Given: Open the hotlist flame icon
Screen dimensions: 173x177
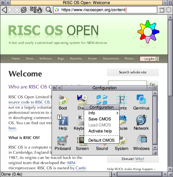Looking at the screenshot, I should tap(40, 10).
